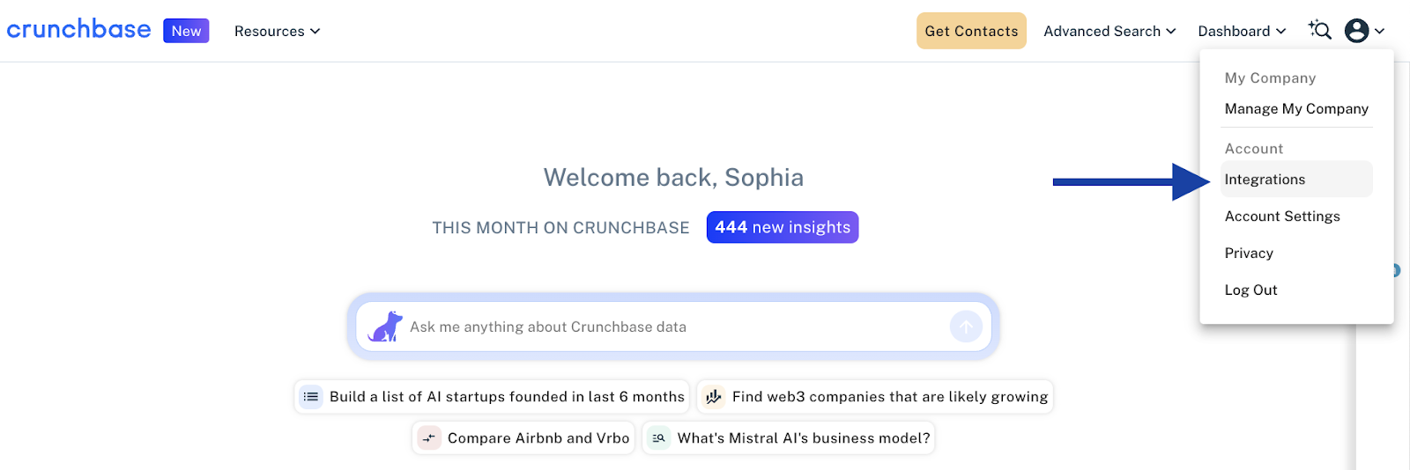Open the AI search magnifier icon
This screenshot has height=470, width=1410.
pyautogui.click(x=1319, y=30)
